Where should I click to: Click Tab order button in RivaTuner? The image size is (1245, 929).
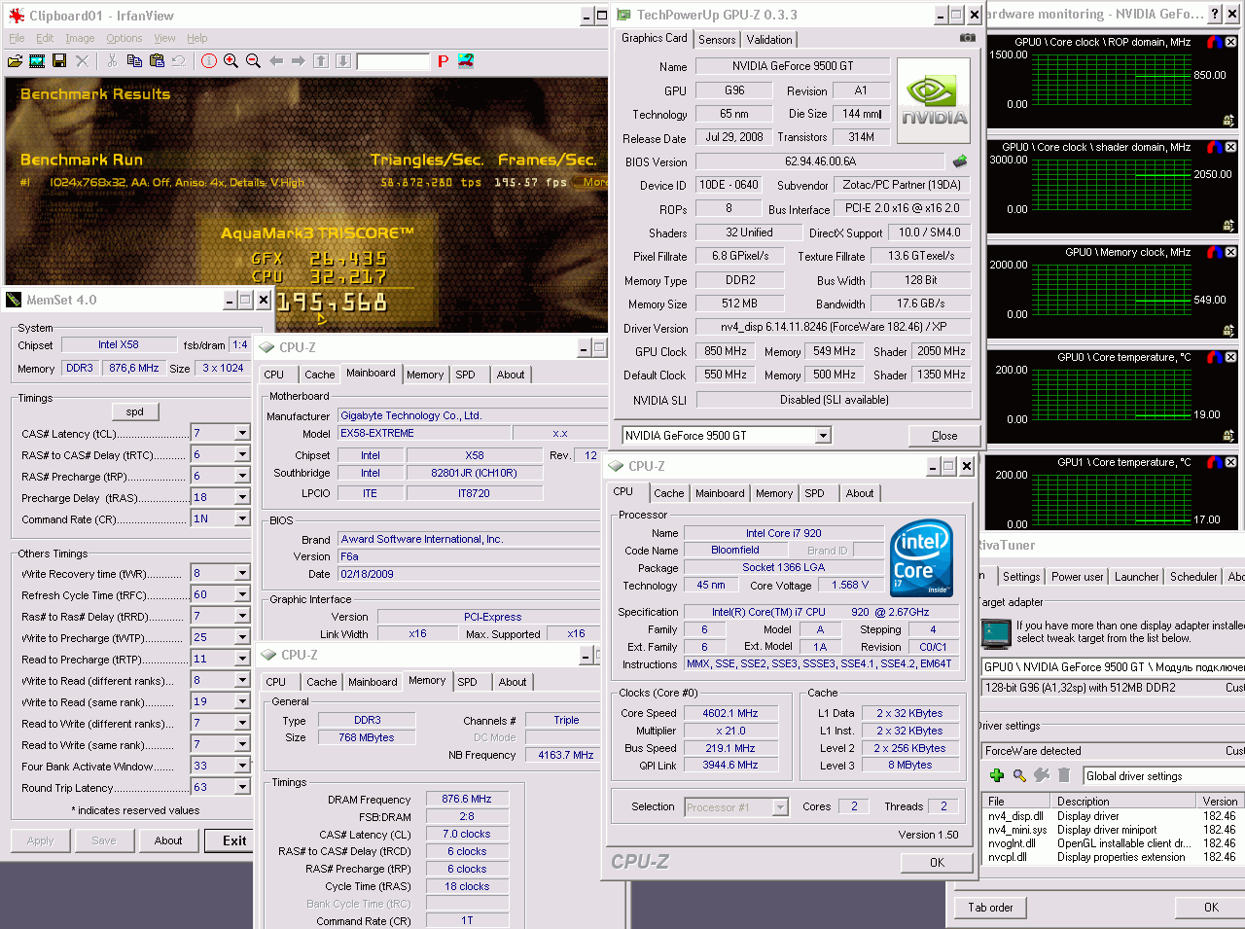990,908
